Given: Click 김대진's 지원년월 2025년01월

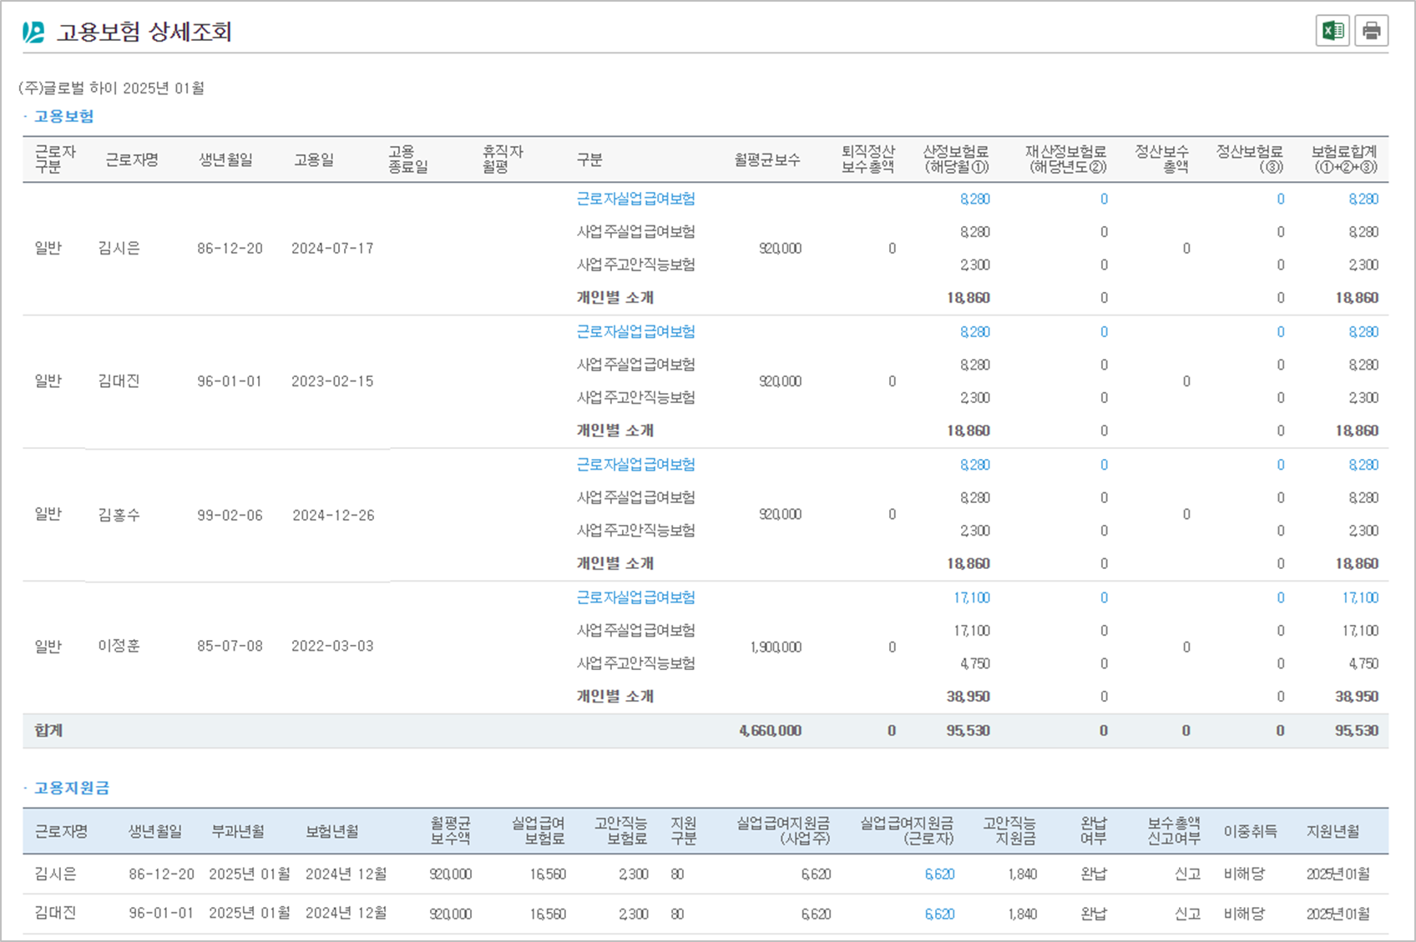Looking at the screenshot, I should pos(1338,914).
